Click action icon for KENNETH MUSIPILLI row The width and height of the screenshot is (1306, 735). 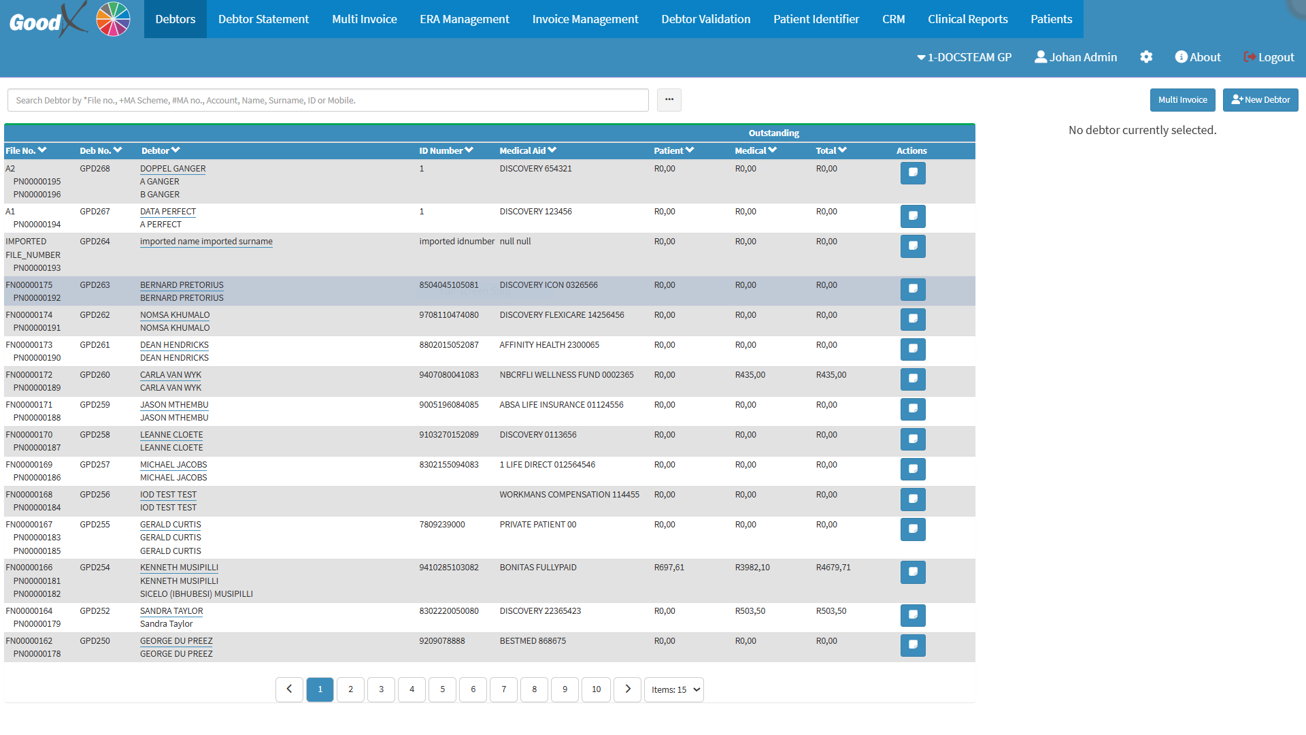coord(913,572)
